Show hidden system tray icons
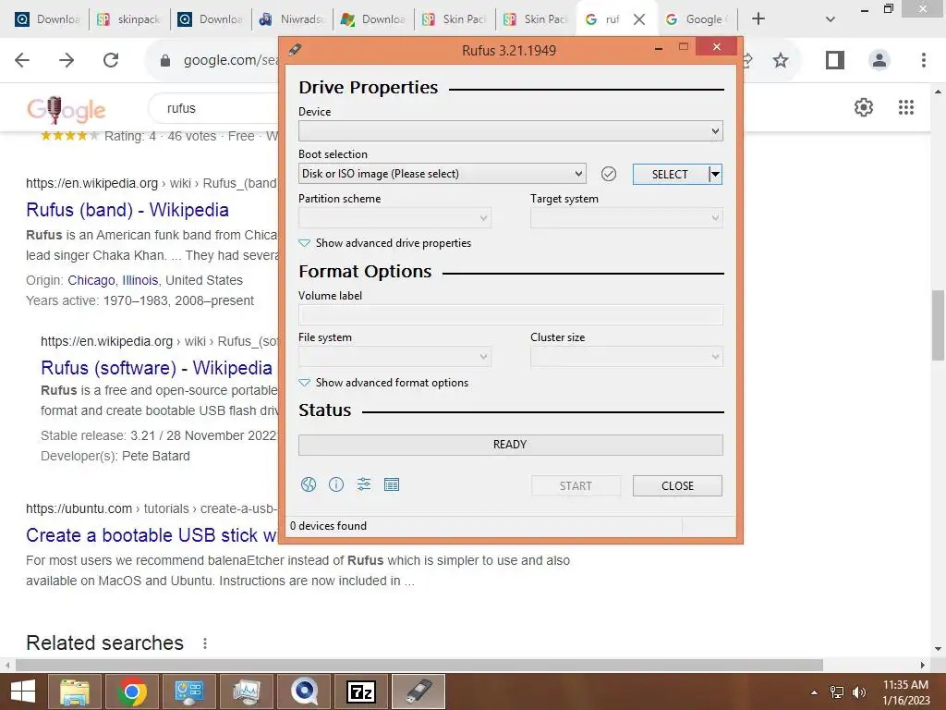 (814, 692)
